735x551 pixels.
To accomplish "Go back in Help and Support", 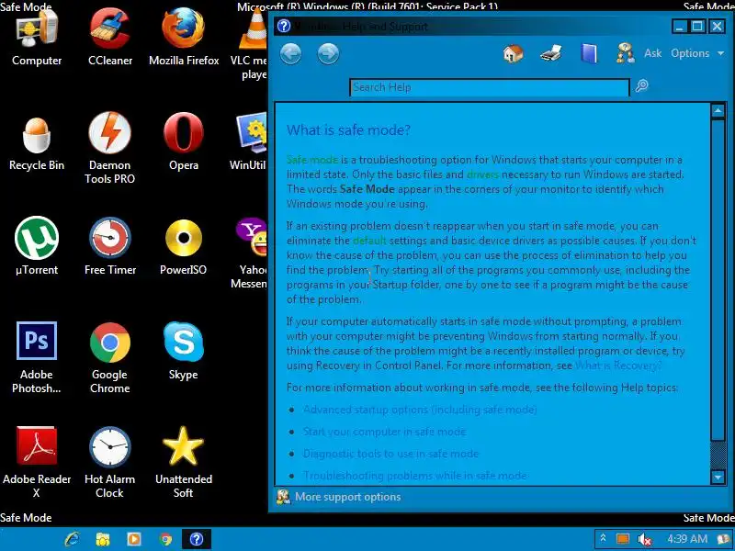I will click(x=290, y=54).
